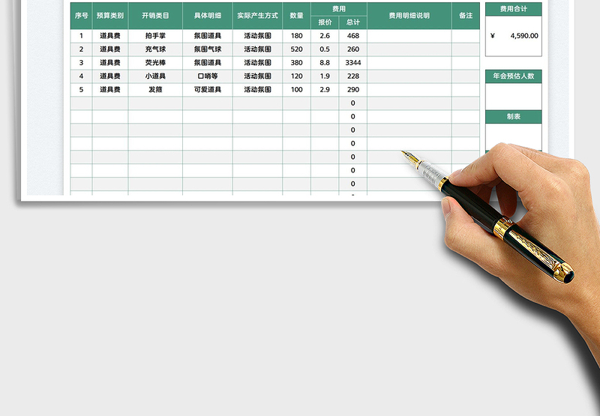Click the 口哨等 detail cell
600x416 pixels.
(208, 76)
